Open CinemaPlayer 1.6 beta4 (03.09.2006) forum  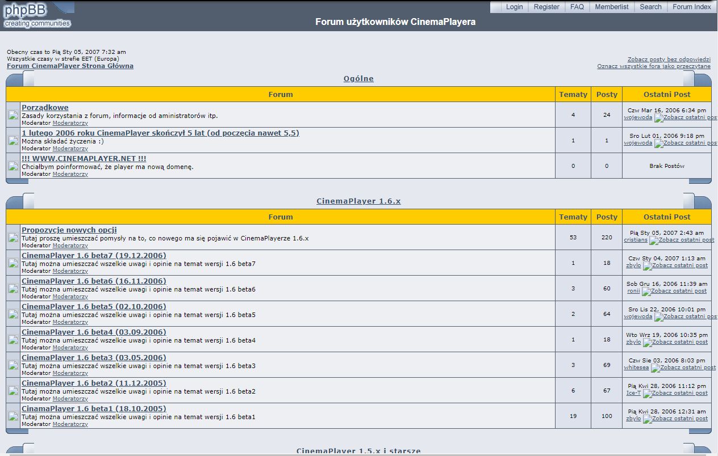pyautogui.click(x=94, y=332)
